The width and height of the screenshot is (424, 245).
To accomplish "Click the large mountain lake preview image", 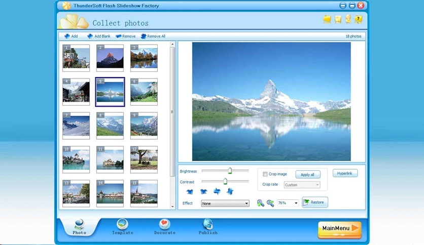I will click(x=271, y=102).
